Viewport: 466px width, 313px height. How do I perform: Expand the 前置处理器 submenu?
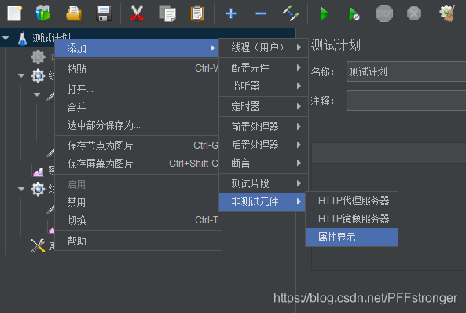[x=263, y=127]
